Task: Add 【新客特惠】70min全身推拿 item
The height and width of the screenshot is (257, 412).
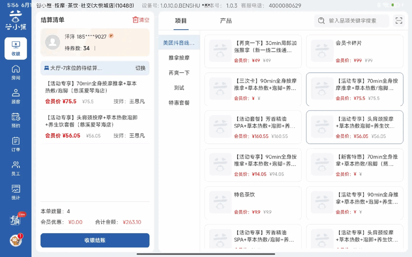Action: pos(355,165)
